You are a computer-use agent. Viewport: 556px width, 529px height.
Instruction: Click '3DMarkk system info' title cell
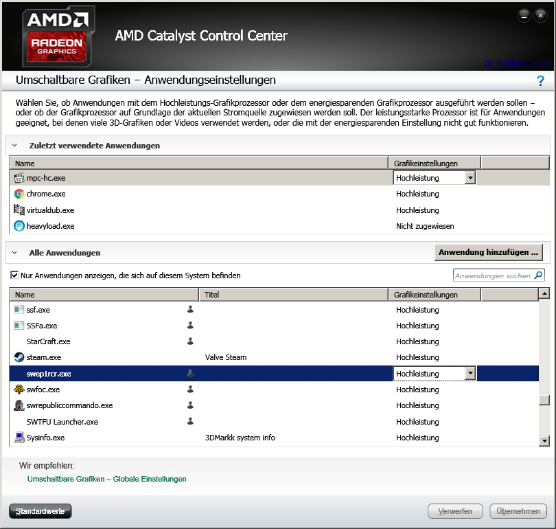tap(240, 438)
